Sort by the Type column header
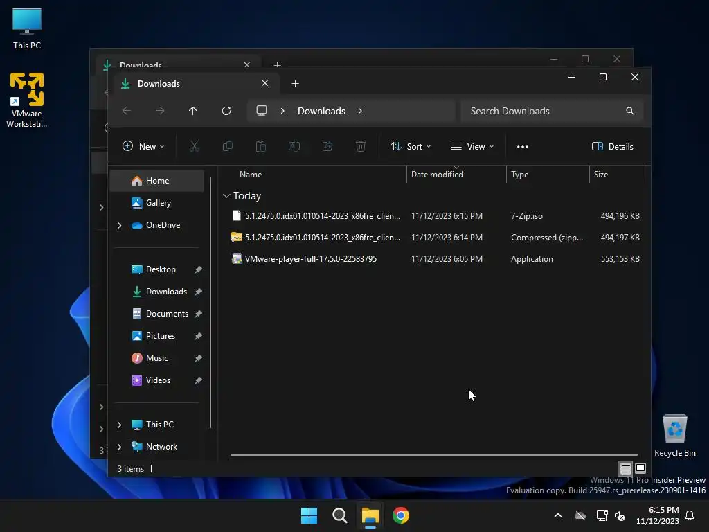The width and height of the screenshot is (709, 532). [548, 175]
